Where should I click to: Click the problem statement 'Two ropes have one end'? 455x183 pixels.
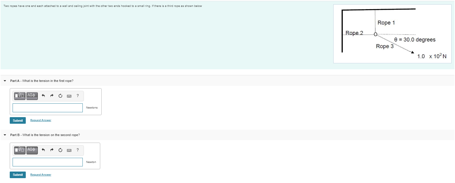tap(103, 6)
